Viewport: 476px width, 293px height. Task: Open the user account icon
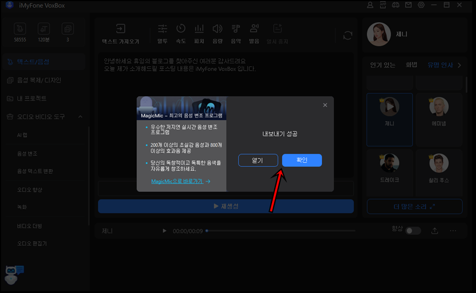coord(370,5)
